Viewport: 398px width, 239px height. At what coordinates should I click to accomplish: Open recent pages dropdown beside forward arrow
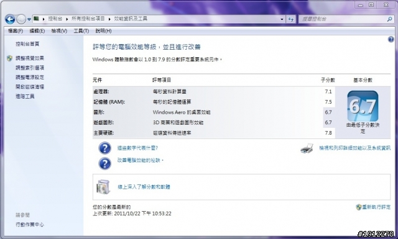tap(29, 19)
